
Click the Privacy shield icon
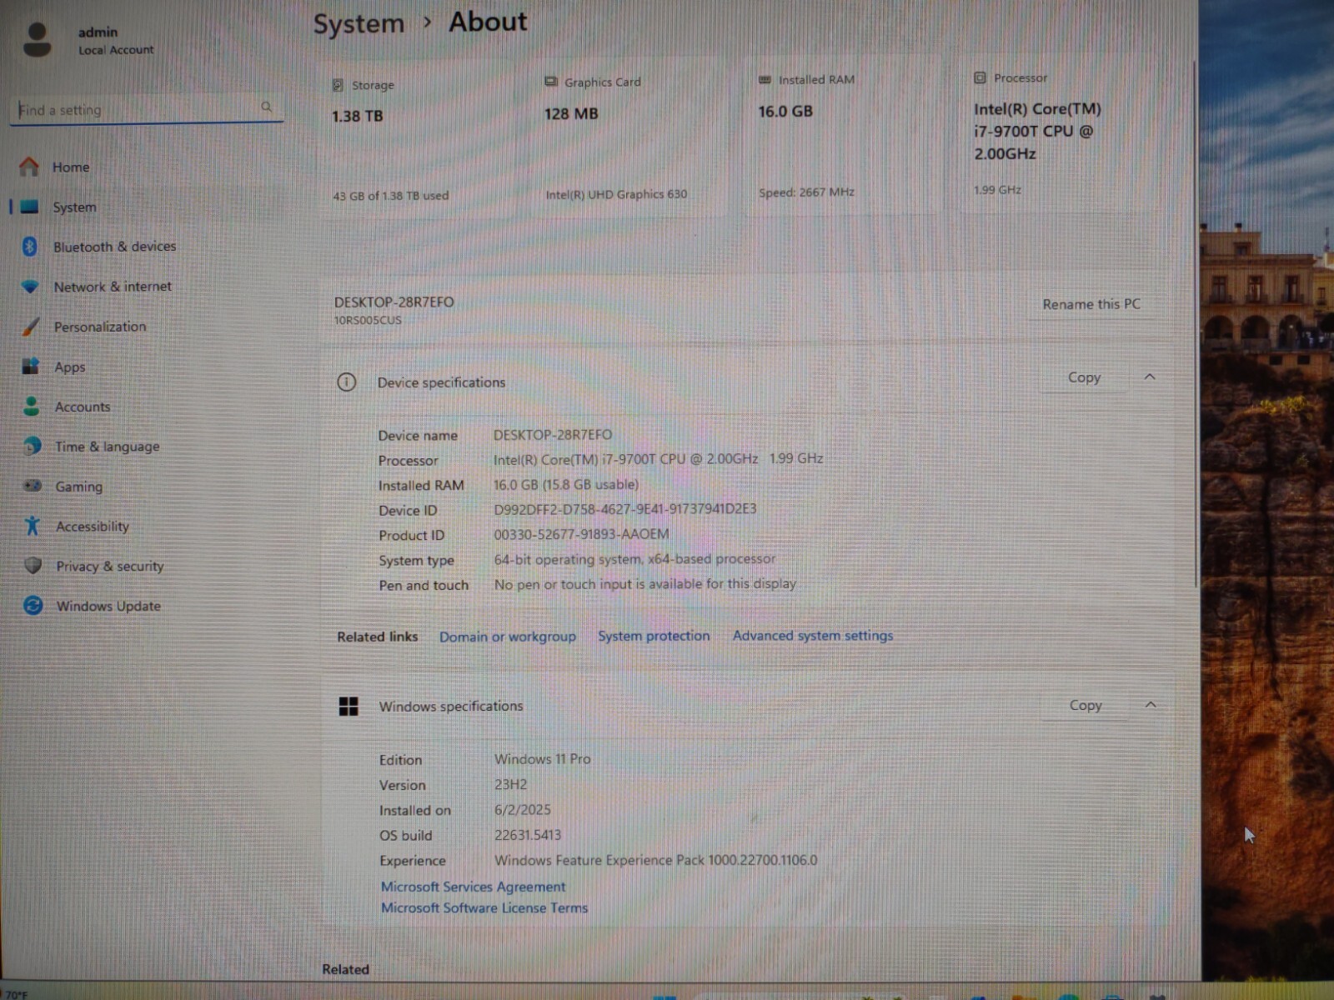pos(33,566)
